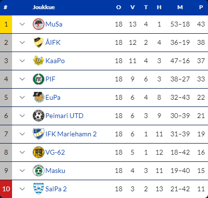Expand the PIF row with the chevron
Image resolution: width=208 pixels, height=198 pixels.
coord(22,79)
